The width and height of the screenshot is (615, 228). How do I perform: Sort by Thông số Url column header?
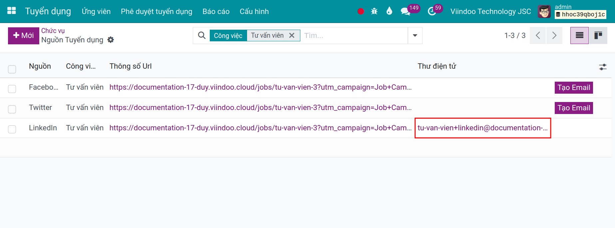(x=131, y=66)
